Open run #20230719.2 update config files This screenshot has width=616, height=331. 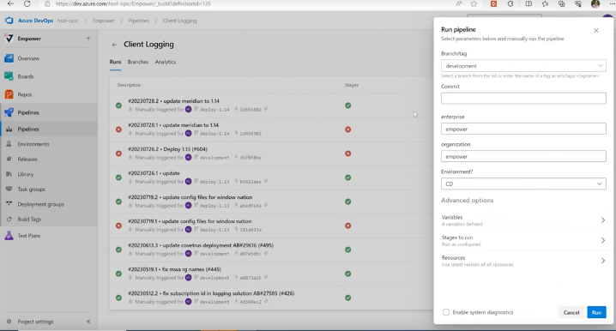click(190, 197)
